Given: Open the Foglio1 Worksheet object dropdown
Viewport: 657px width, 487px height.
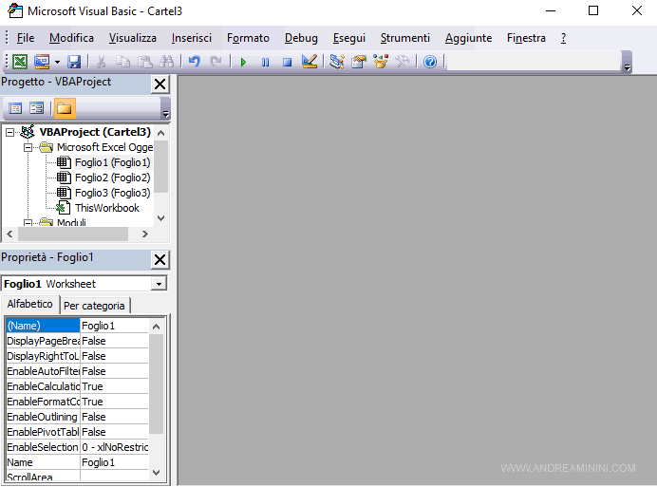Looking at the screenshot, I should (159, 284).
